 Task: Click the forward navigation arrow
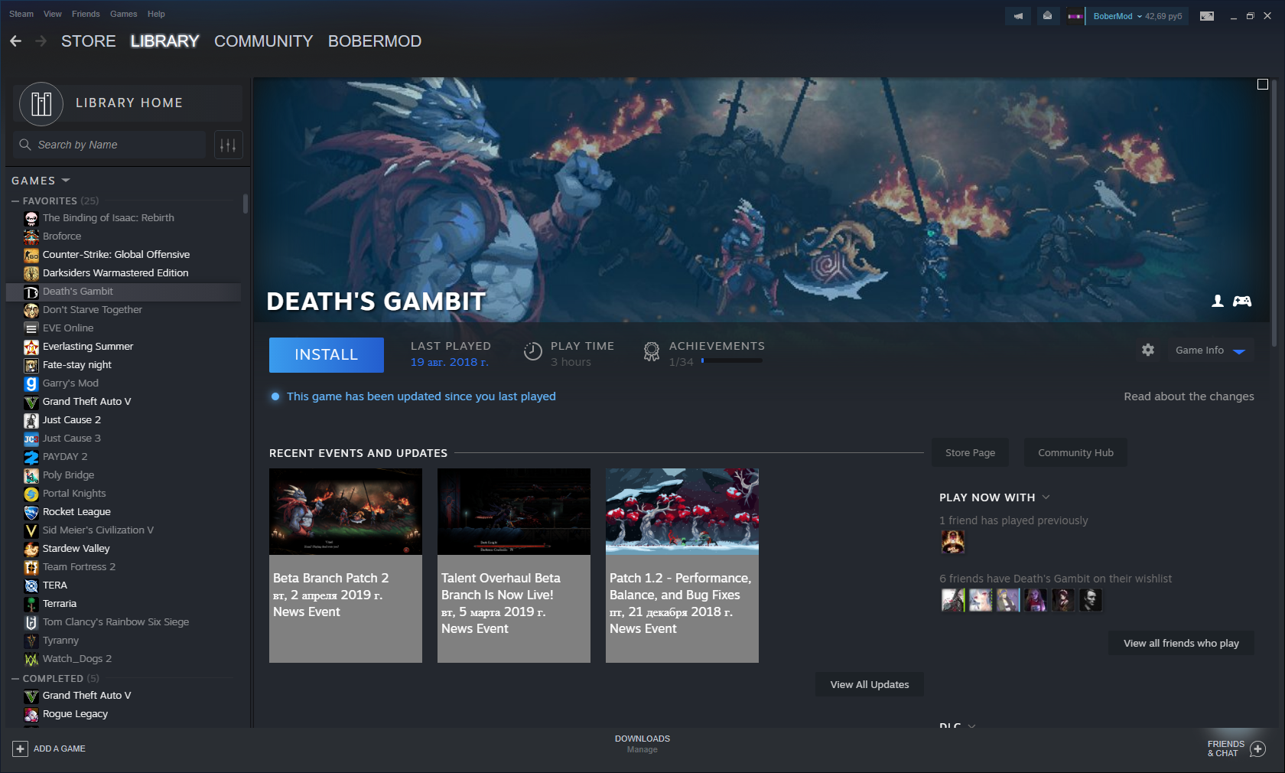(x=41, y=41)
